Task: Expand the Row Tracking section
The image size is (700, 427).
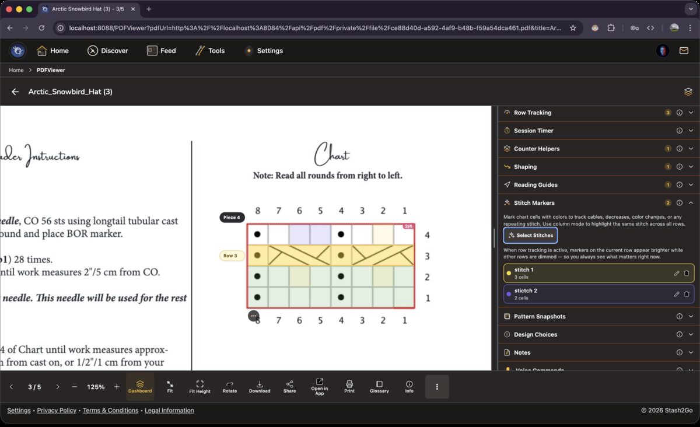Action: point(691,113)
